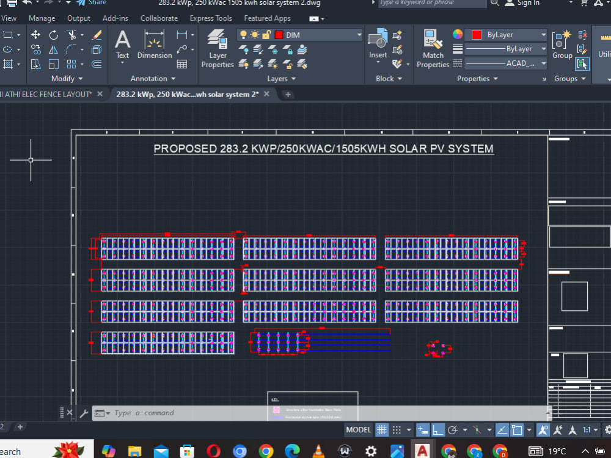Image resolution: width=611 pixels, height=458 pixels.
Task: Open Layer Properties manager
Action: click(218, 49)
